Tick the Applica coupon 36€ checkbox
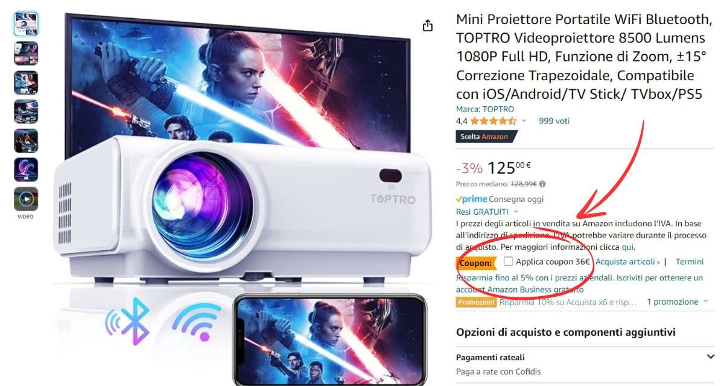This screenshot has width=724, height=386. (x=509, y=262)
